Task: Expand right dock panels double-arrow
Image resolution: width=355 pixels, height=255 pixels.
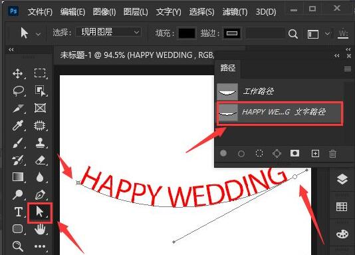Action: pyautogui.click(x=348, y=49)
